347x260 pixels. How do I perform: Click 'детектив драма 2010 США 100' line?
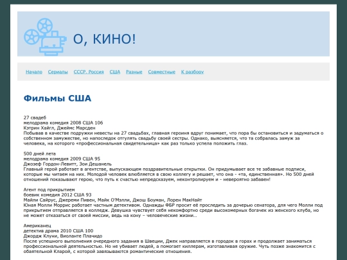pos(58,231)
